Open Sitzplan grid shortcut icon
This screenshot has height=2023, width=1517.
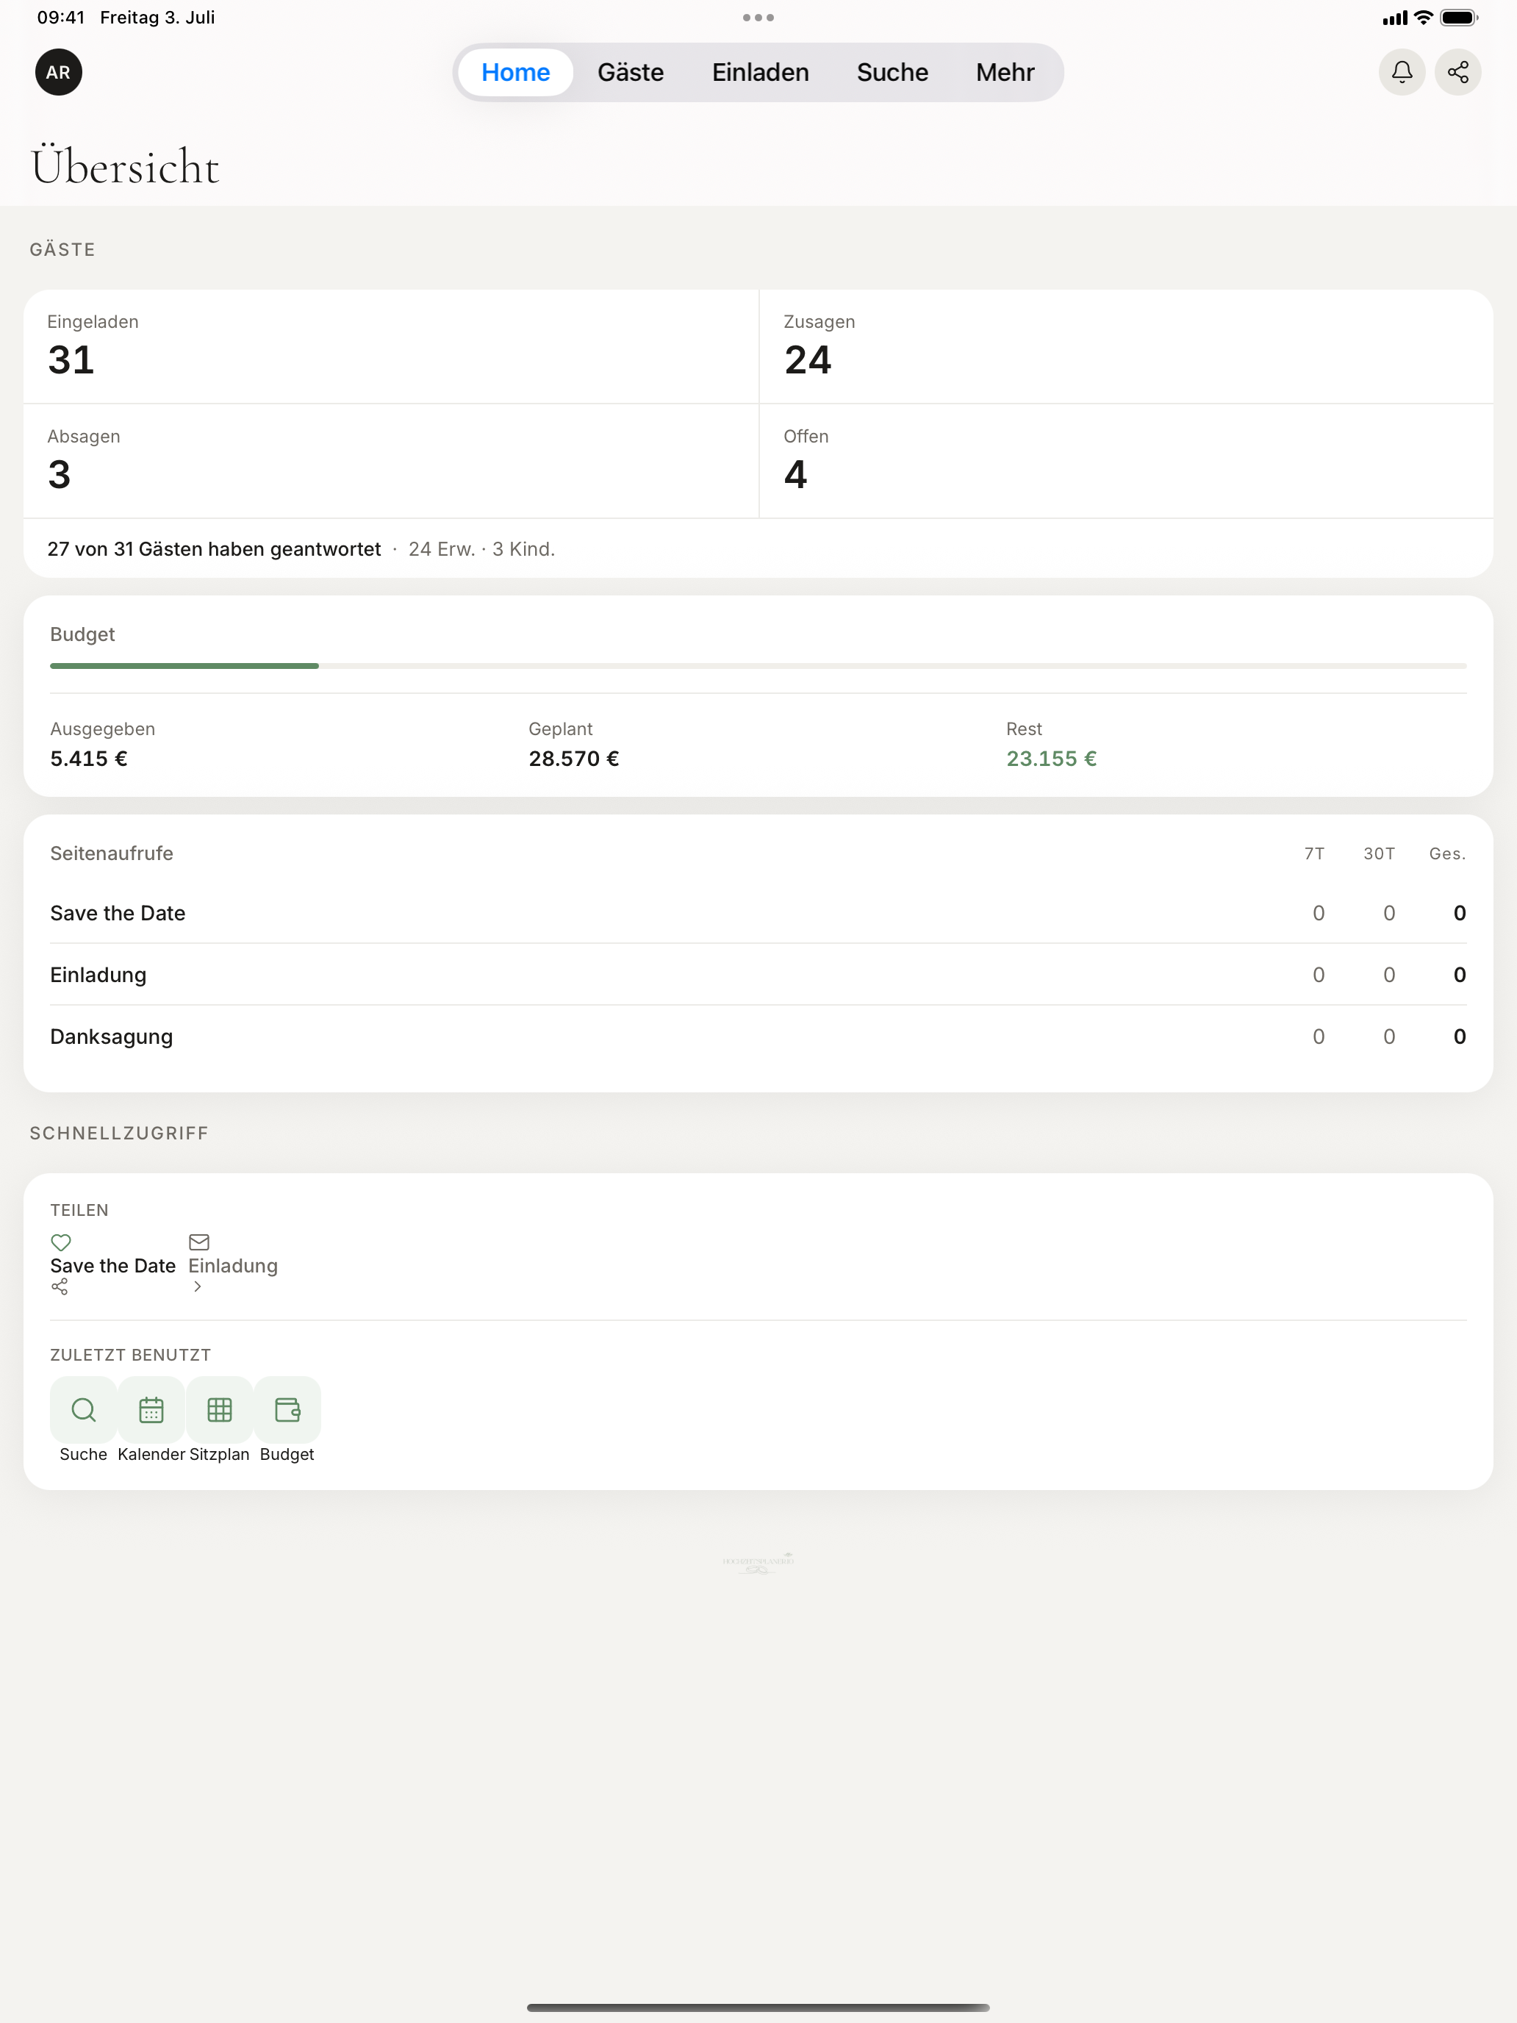(x=220, y=1409)
